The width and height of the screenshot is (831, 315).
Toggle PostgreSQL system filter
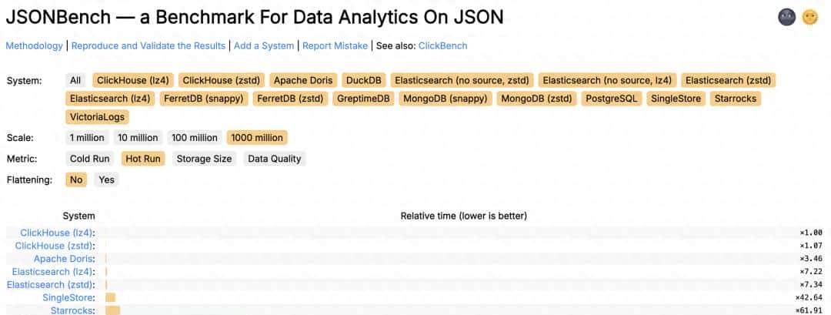[611, 99]
